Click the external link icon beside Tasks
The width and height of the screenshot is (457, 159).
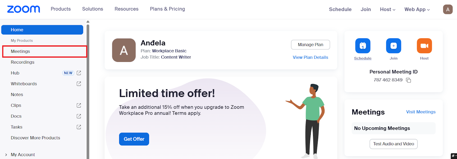79,127
